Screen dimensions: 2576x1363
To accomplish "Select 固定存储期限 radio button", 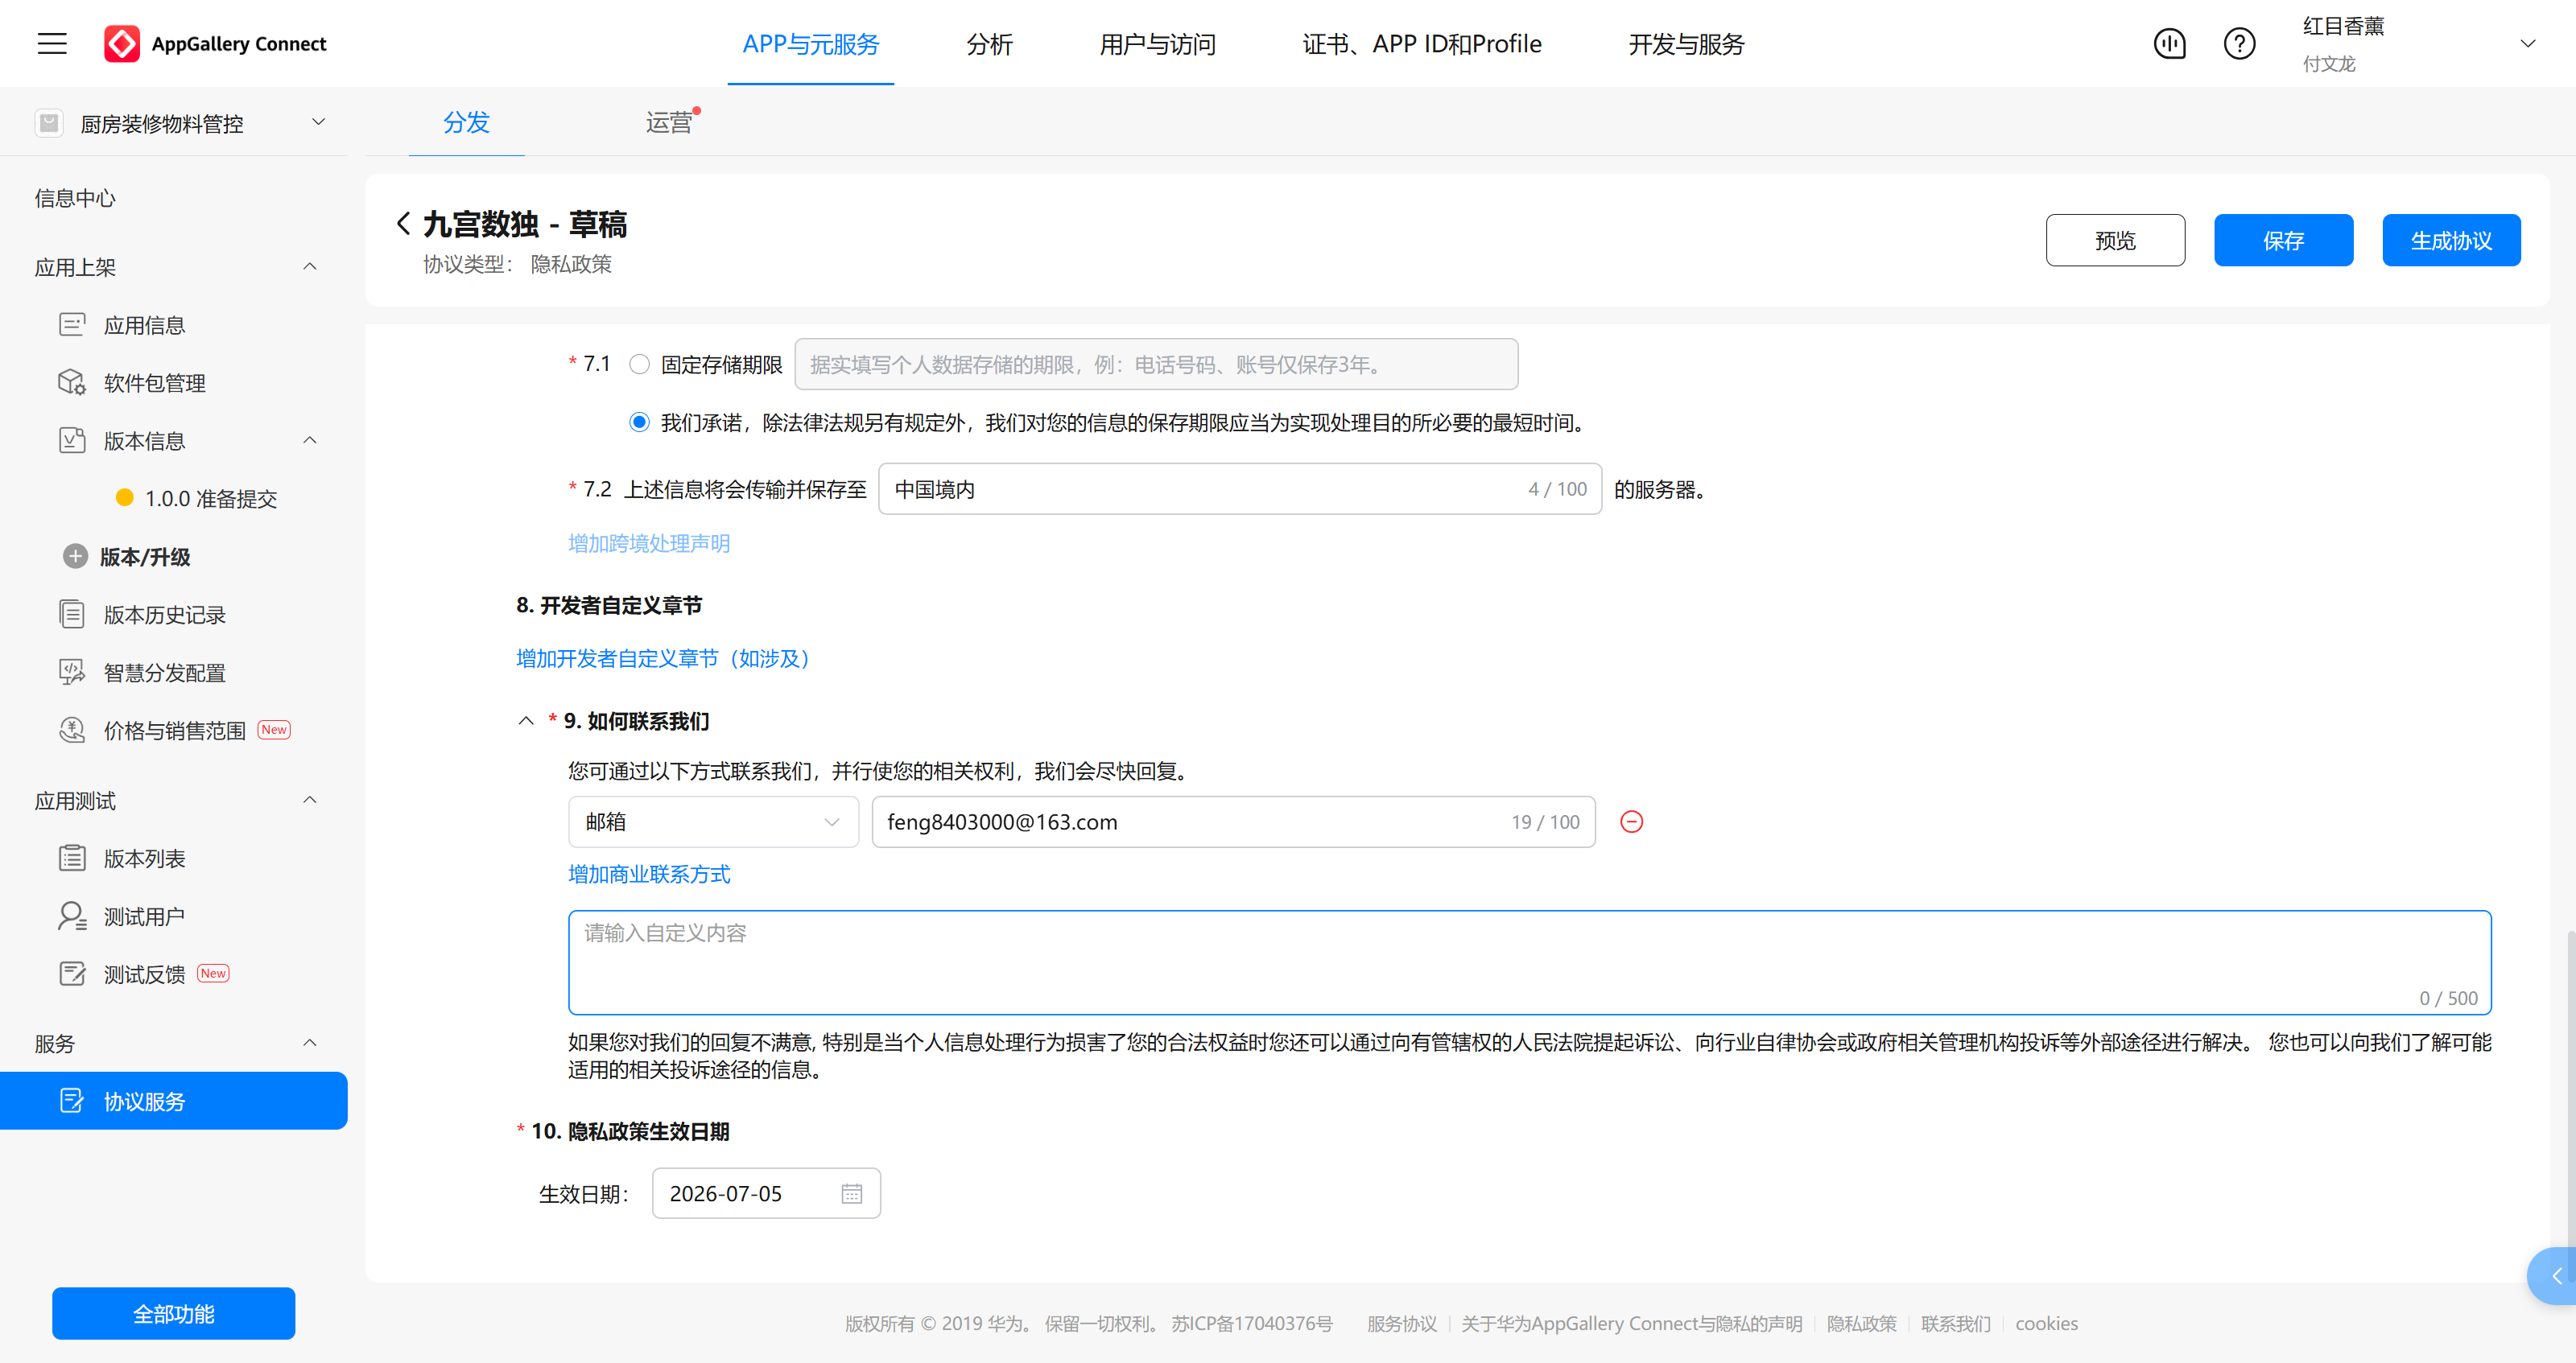I will point(639,364).
